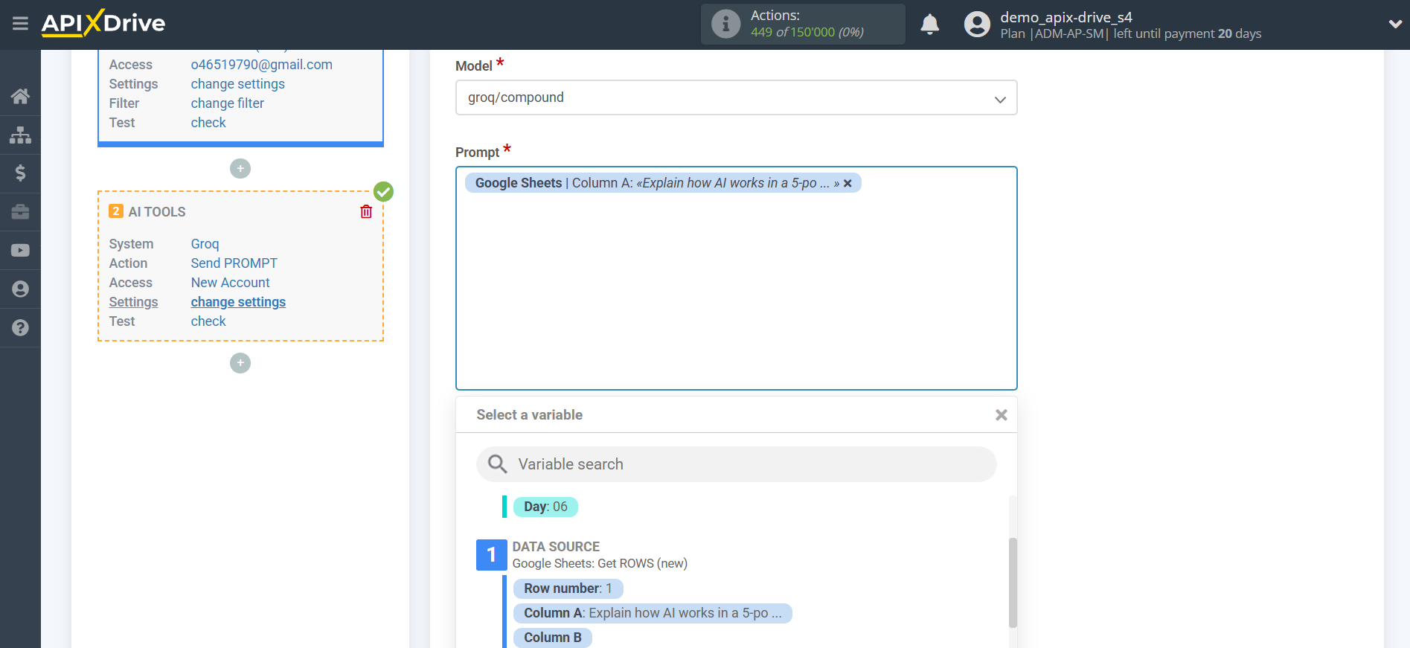Open the billing dollar icon in the sidebar
Viewport: 1410px width, 648px height.
pos(20,173)
